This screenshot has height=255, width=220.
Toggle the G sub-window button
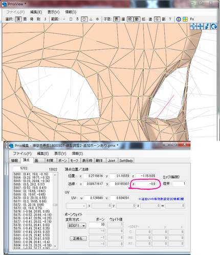coord(157,19)
